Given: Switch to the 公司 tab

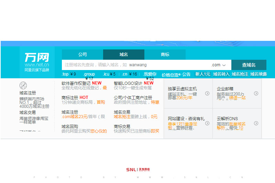Looking at the screenshot, I should coord(82,55).
